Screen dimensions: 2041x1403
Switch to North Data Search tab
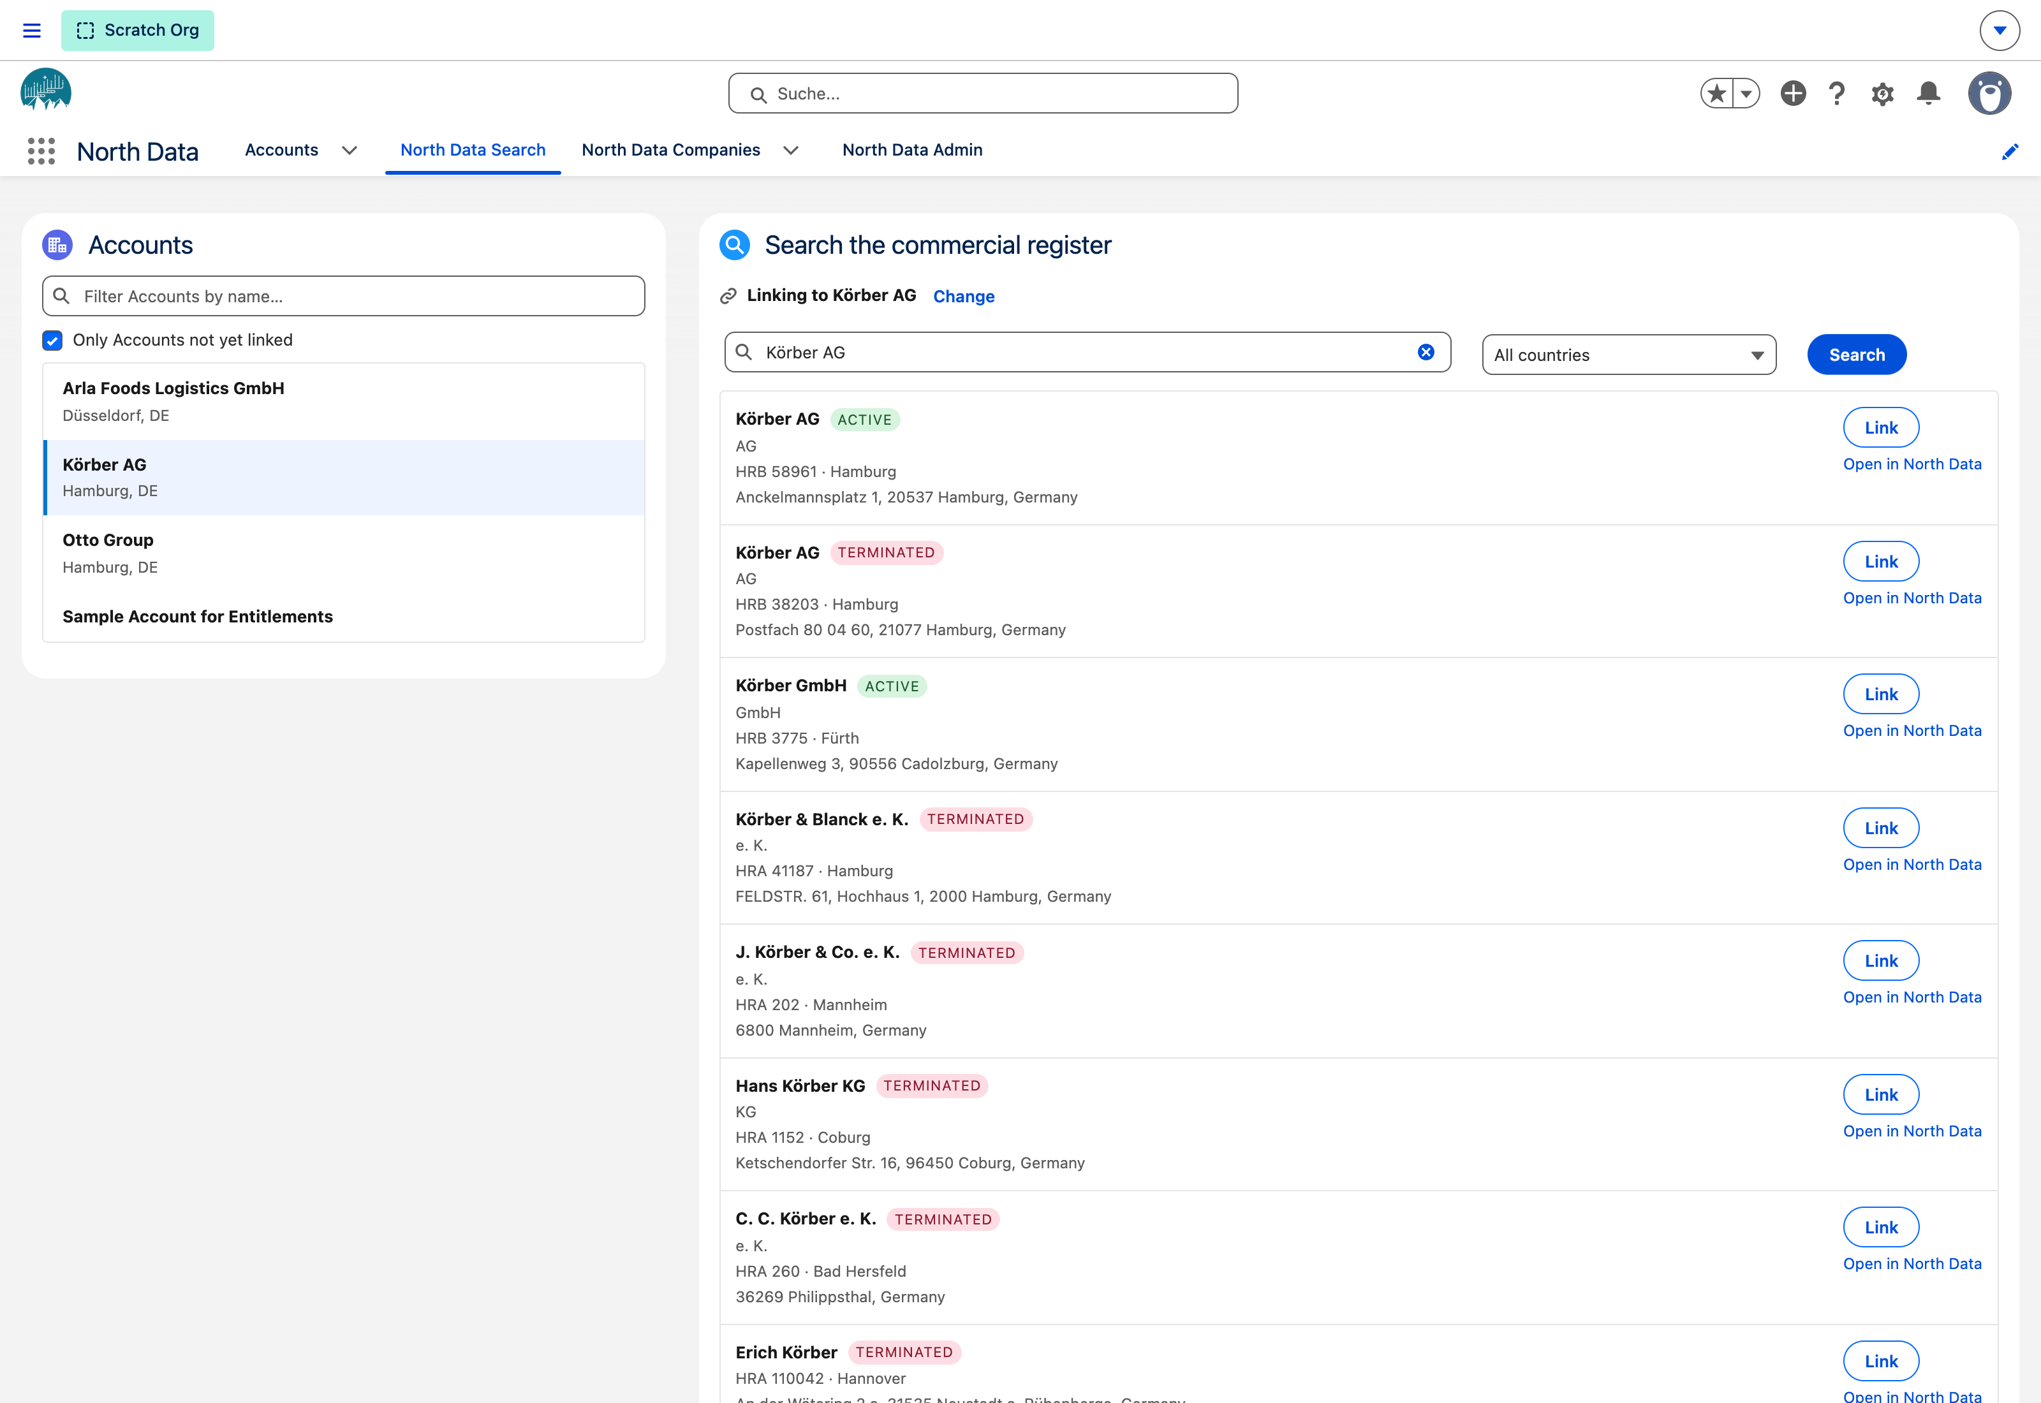coord(473,151)
